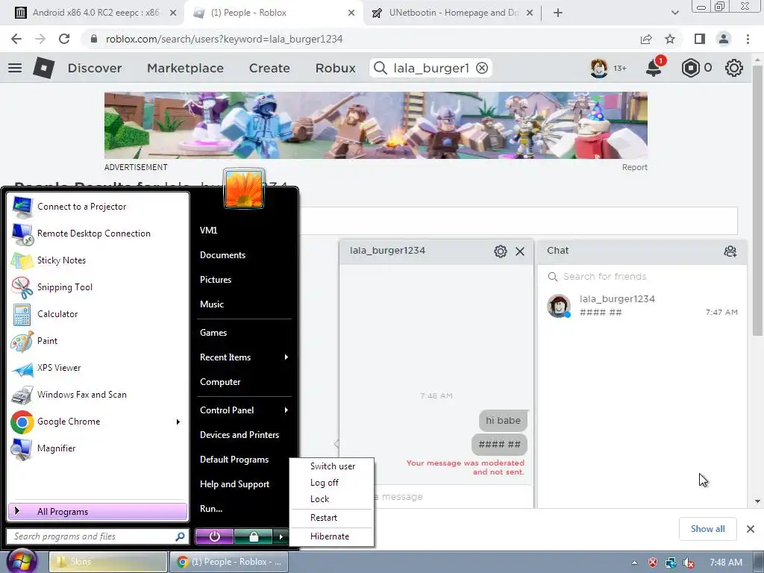Show hidden system tray icons
Image resolution: width=764 pixels, height=573 pixels.
634,563
